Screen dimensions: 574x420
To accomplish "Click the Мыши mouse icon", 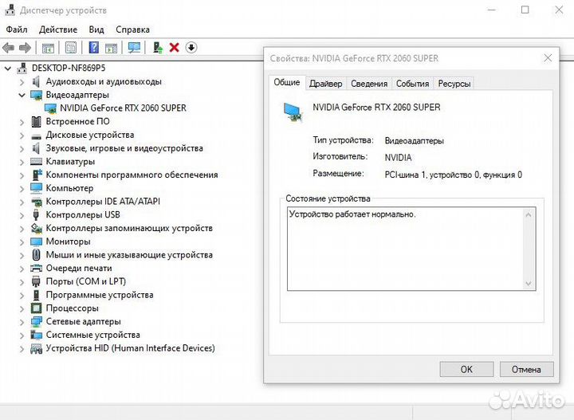I will tap(36, 255).
